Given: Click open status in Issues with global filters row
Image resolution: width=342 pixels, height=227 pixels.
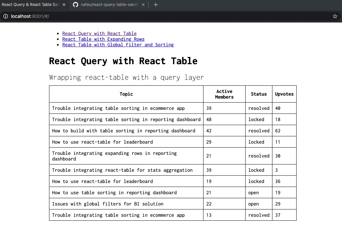Looking at the screenshot, I should 254,204.
